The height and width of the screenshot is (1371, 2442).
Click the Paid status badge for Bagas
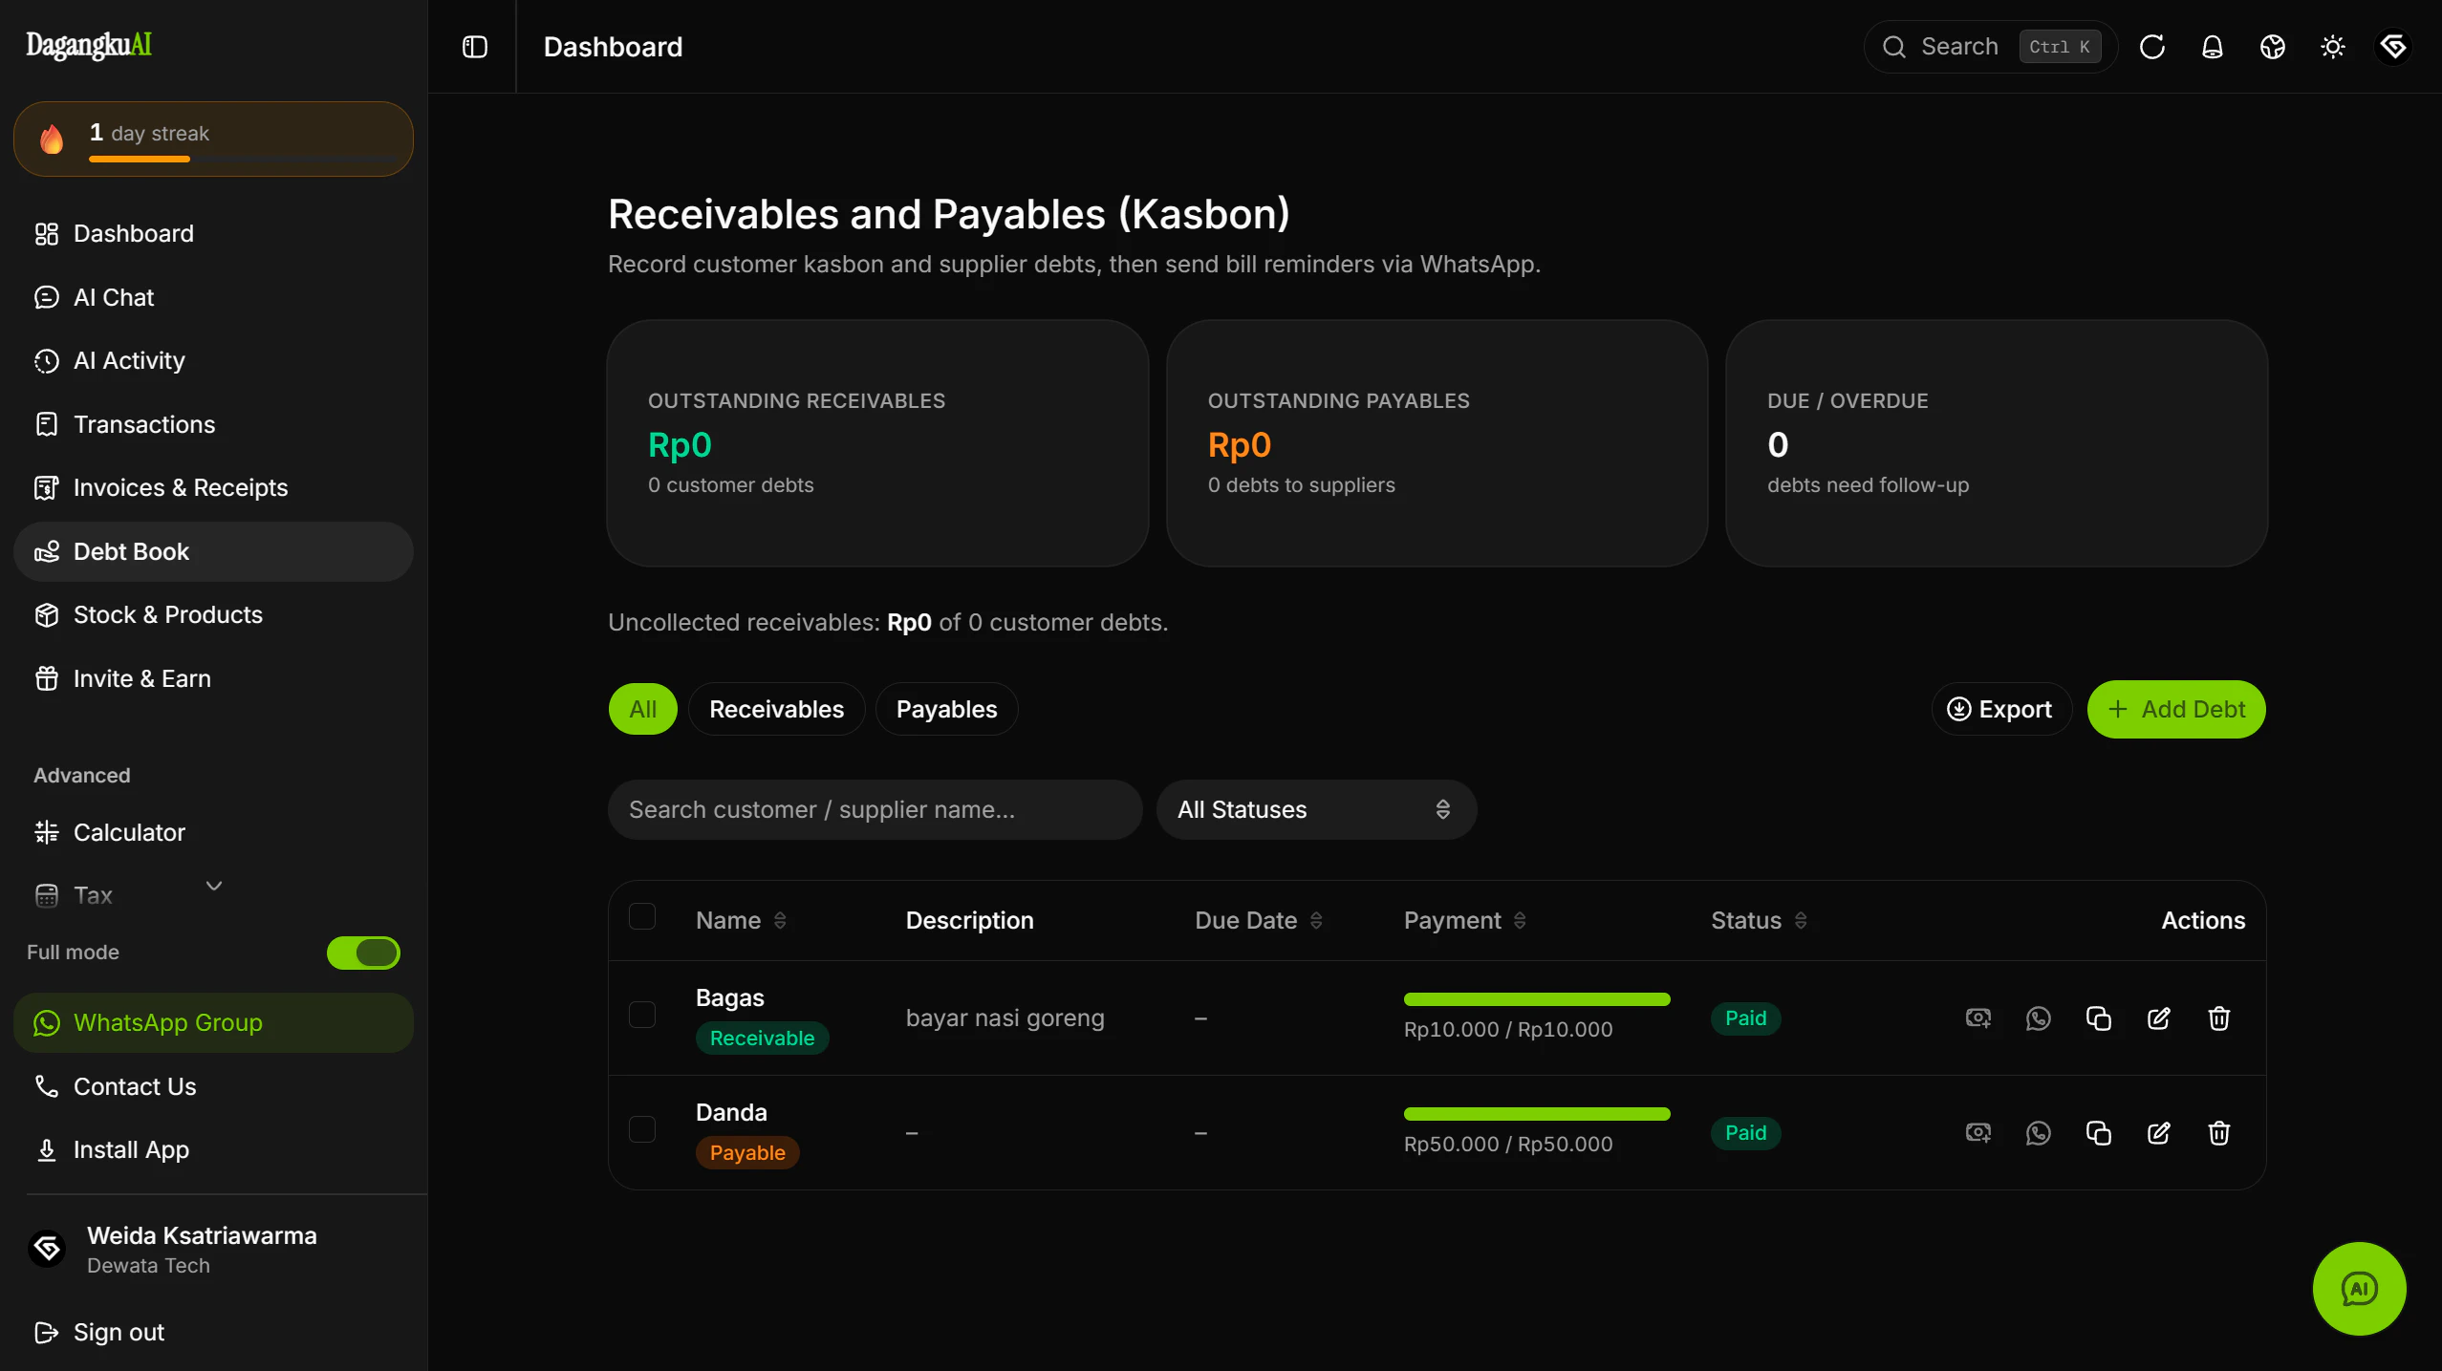(x=1745, y=1018)
